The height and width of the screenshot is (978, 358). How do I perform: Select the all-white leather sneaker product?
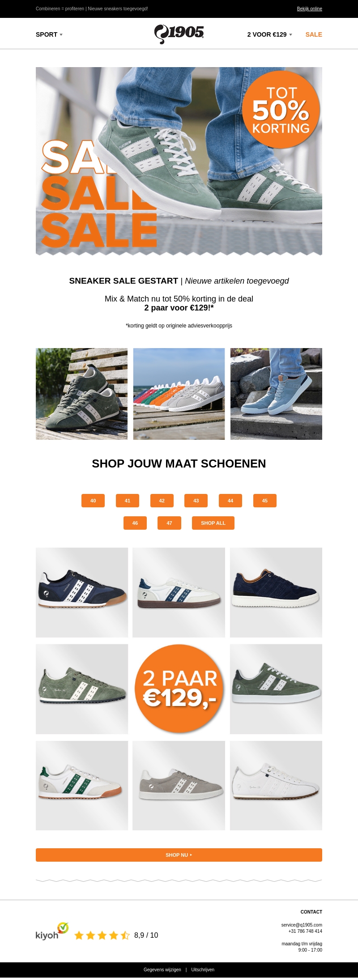click(x=276, y=786)
